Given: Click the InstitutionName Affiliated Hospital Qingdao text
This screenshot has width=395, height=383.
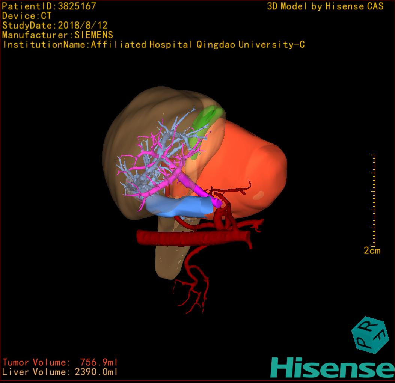Looking at the screenshot, I should pyautogui.click(x=154, y=45).
